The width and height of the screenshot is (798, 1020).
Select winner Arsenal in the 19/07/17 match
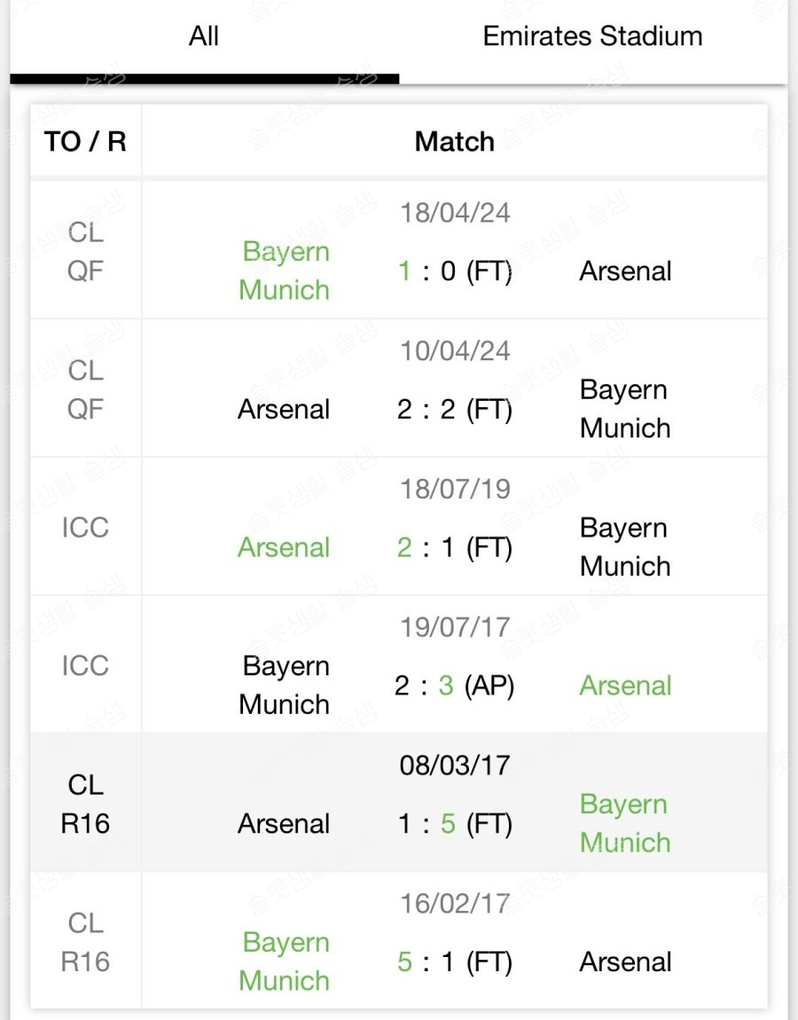[x=625, y=686]
